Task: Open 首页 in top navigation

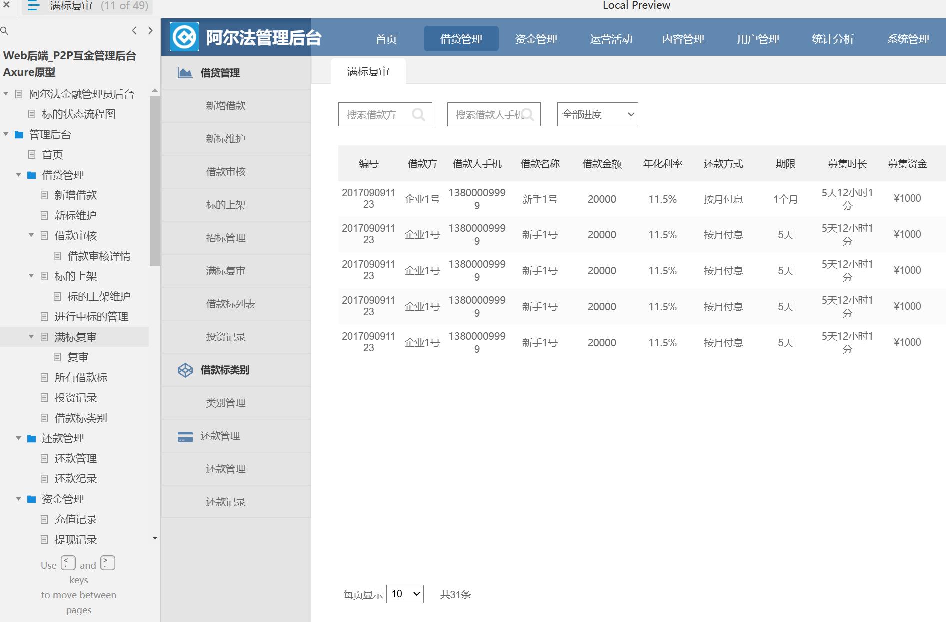Action: pyautogui.click(x=386, y=39)
